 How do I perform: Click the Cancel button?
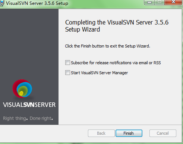tap(163, 133)
